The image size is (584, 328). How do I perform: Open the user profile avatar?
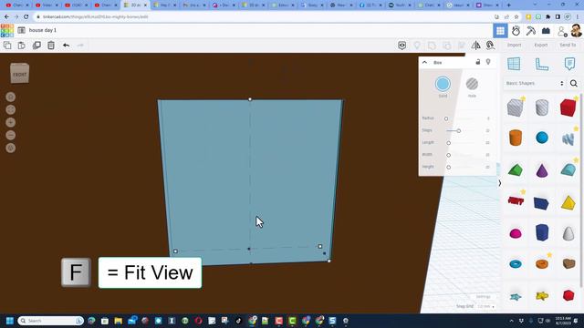click(576, 31)
